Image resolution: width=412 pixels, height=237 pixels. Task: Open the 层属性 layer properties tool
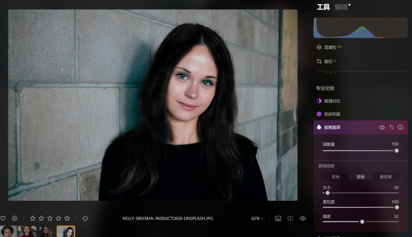330,47
